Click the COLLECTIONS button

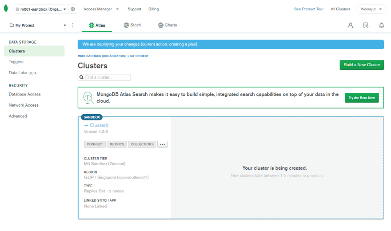[142, 144]
